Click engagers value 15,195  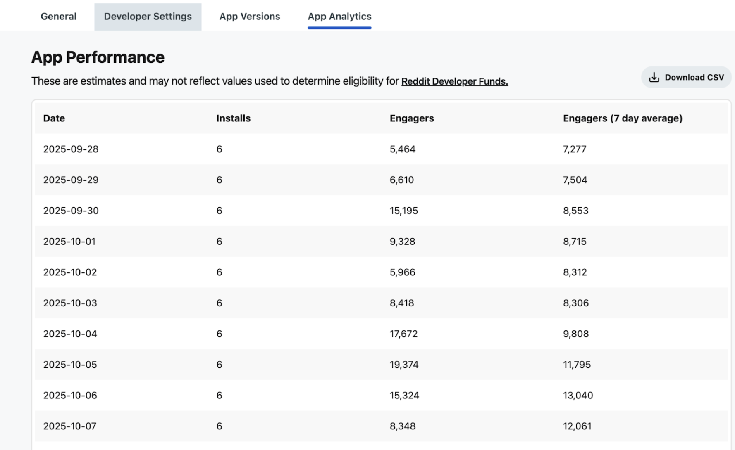coord(403,211)
